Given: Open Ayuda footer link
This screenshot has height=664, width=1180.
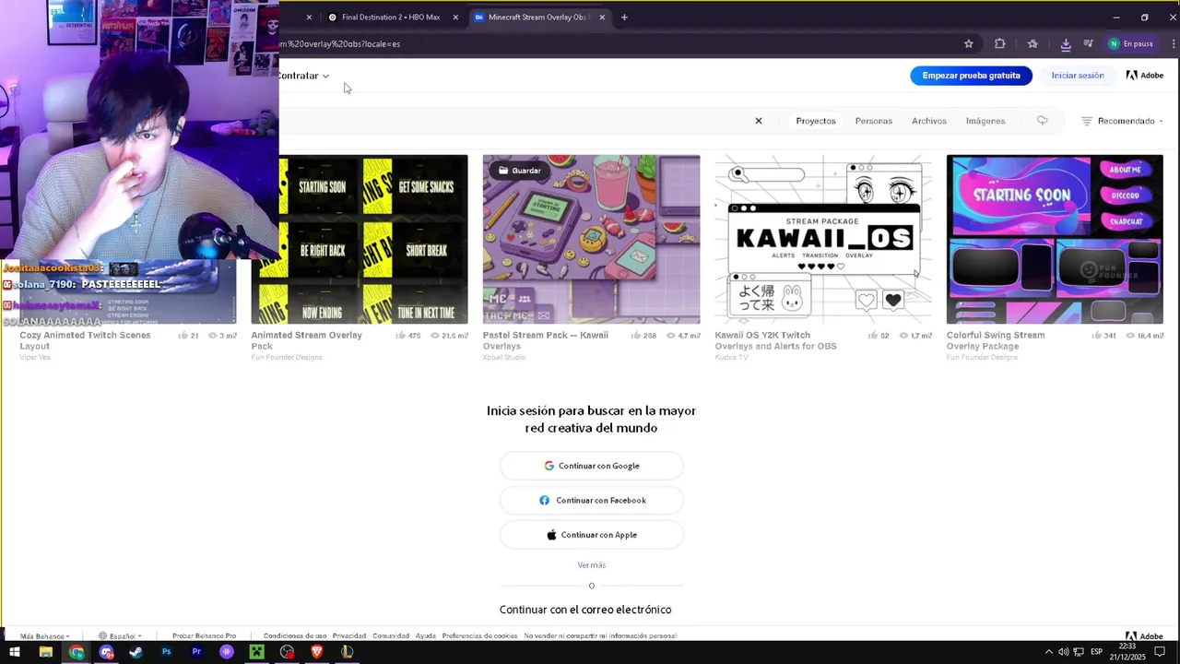Looking at the screenshot, I should click(425, 636).
